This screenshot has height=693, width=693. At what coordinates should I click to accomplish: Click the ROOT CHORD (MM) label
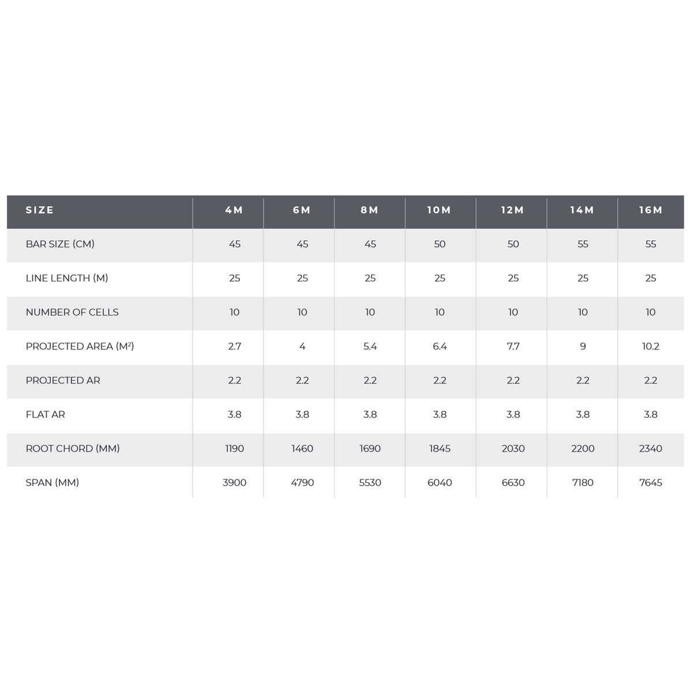[x=73, y=449]
